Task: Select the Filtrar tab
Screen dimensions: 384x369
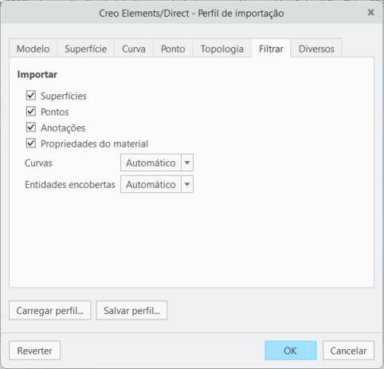Action: coord(271,49)
